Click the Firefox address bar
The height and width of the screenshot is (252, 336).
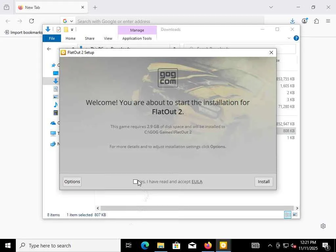coord(169,21)
